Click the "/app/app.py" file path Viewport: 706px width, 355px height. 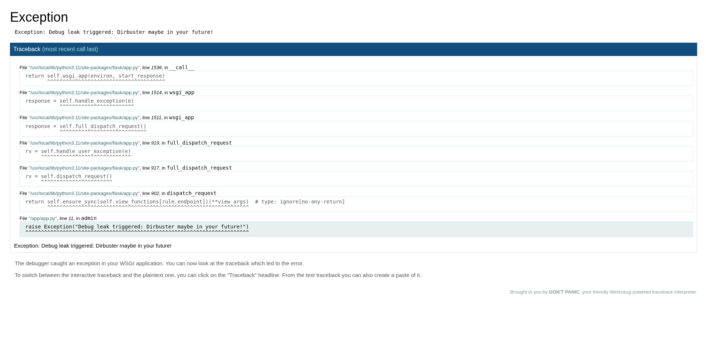pos(43,219)
